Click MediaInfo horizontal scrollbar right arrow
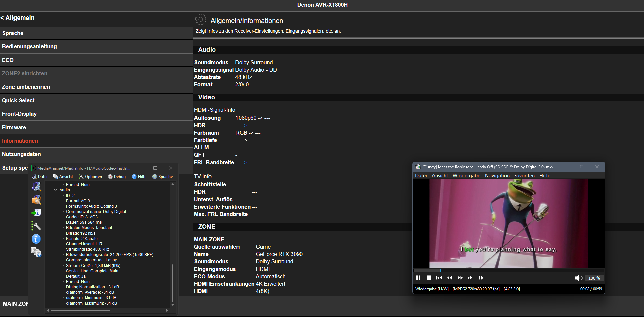Screen dimensions: 644x317 coord(167,310)
